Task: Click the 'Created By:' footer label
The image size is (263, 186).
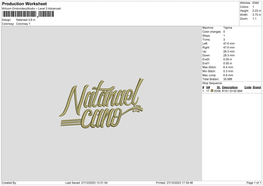Action: click(9, 182)
